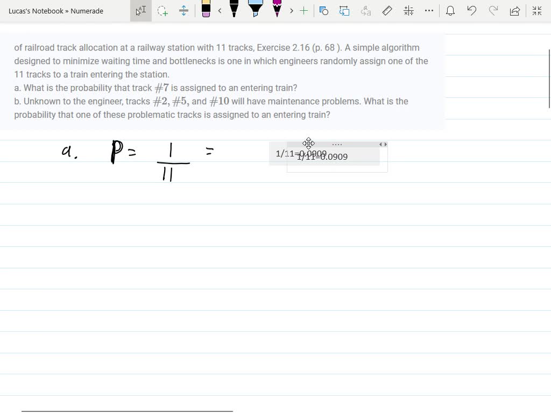The image size is (551, 413).
Task: Select the black pen
Action: 234,10
